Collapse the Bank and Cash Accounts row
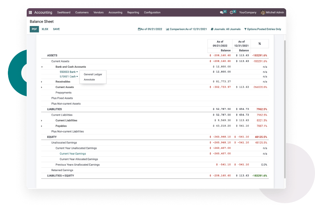315x208 pixels. (x=42, y=67)
